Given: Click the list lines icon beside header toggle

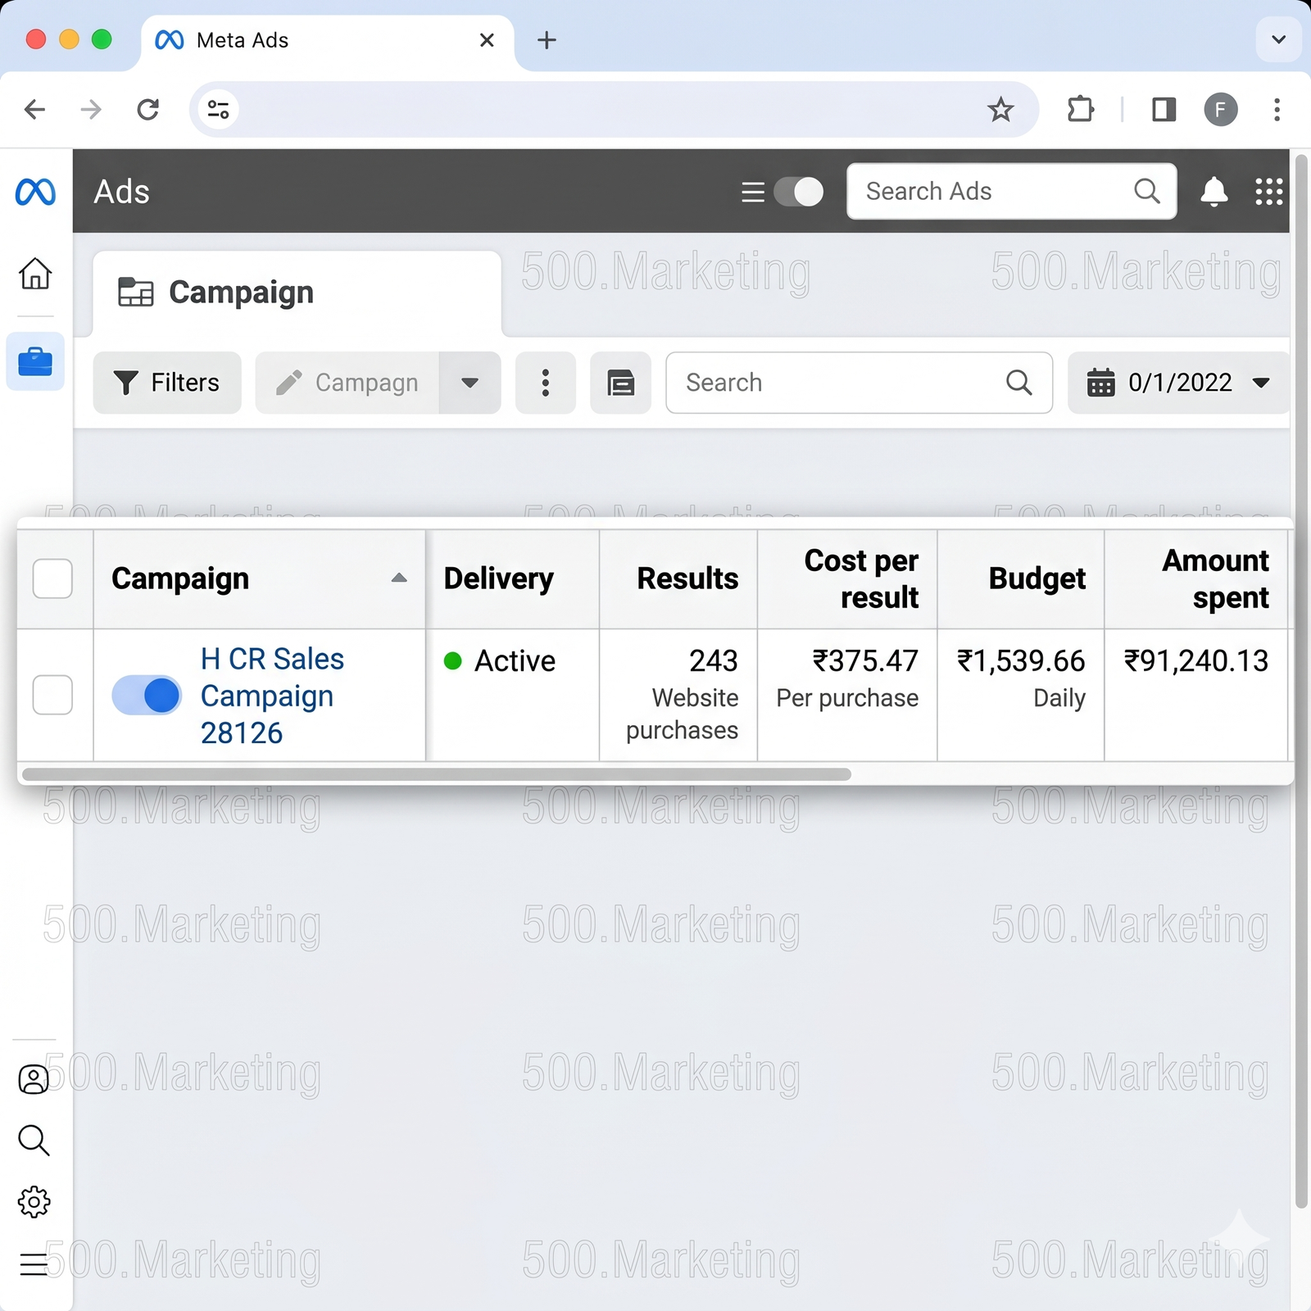Looking at the screenshot, I should tap(752, 192).
